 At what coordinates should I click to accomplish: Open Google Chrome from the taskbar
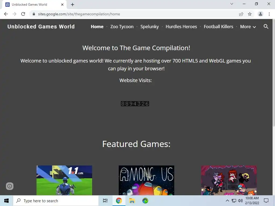coord(119,201)
